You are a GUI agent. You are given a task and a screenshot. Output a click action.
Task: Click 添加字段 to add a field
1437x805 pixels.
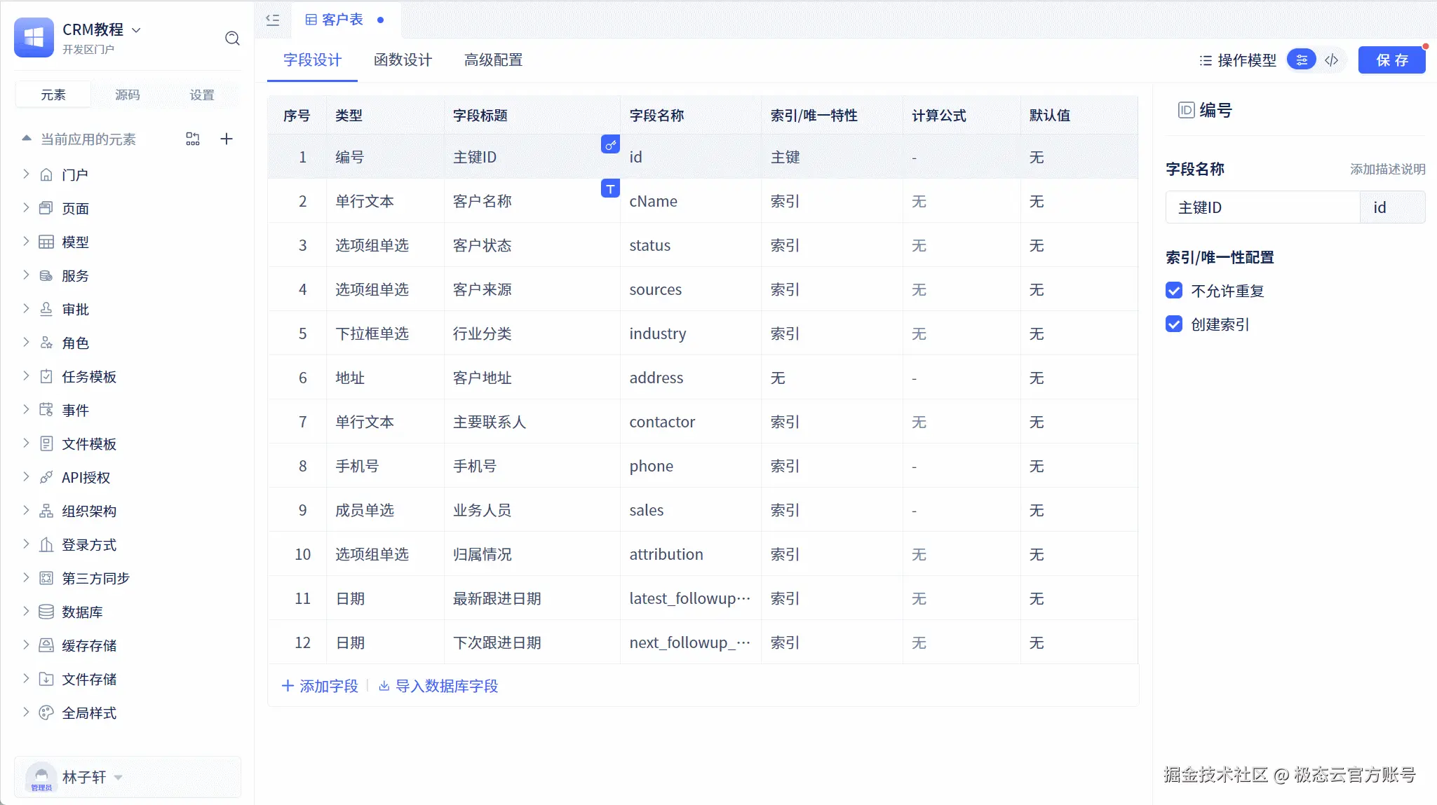click(x=321, y=686)
